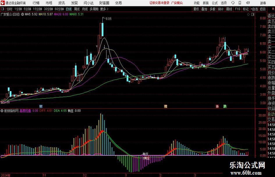Open the 行情 menu
The width and height of the screenshot is (275, 177).
click(36, 3)
